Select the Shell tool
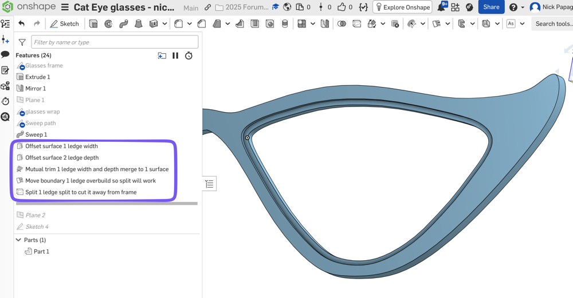The image size is (573, 298). (255, 24)
